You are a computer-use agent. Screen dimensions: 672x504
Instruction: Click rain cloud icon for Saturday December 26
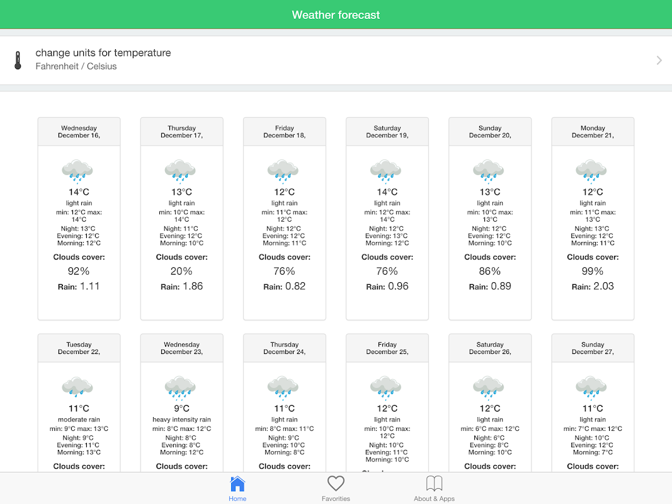(x=489, y=387)
